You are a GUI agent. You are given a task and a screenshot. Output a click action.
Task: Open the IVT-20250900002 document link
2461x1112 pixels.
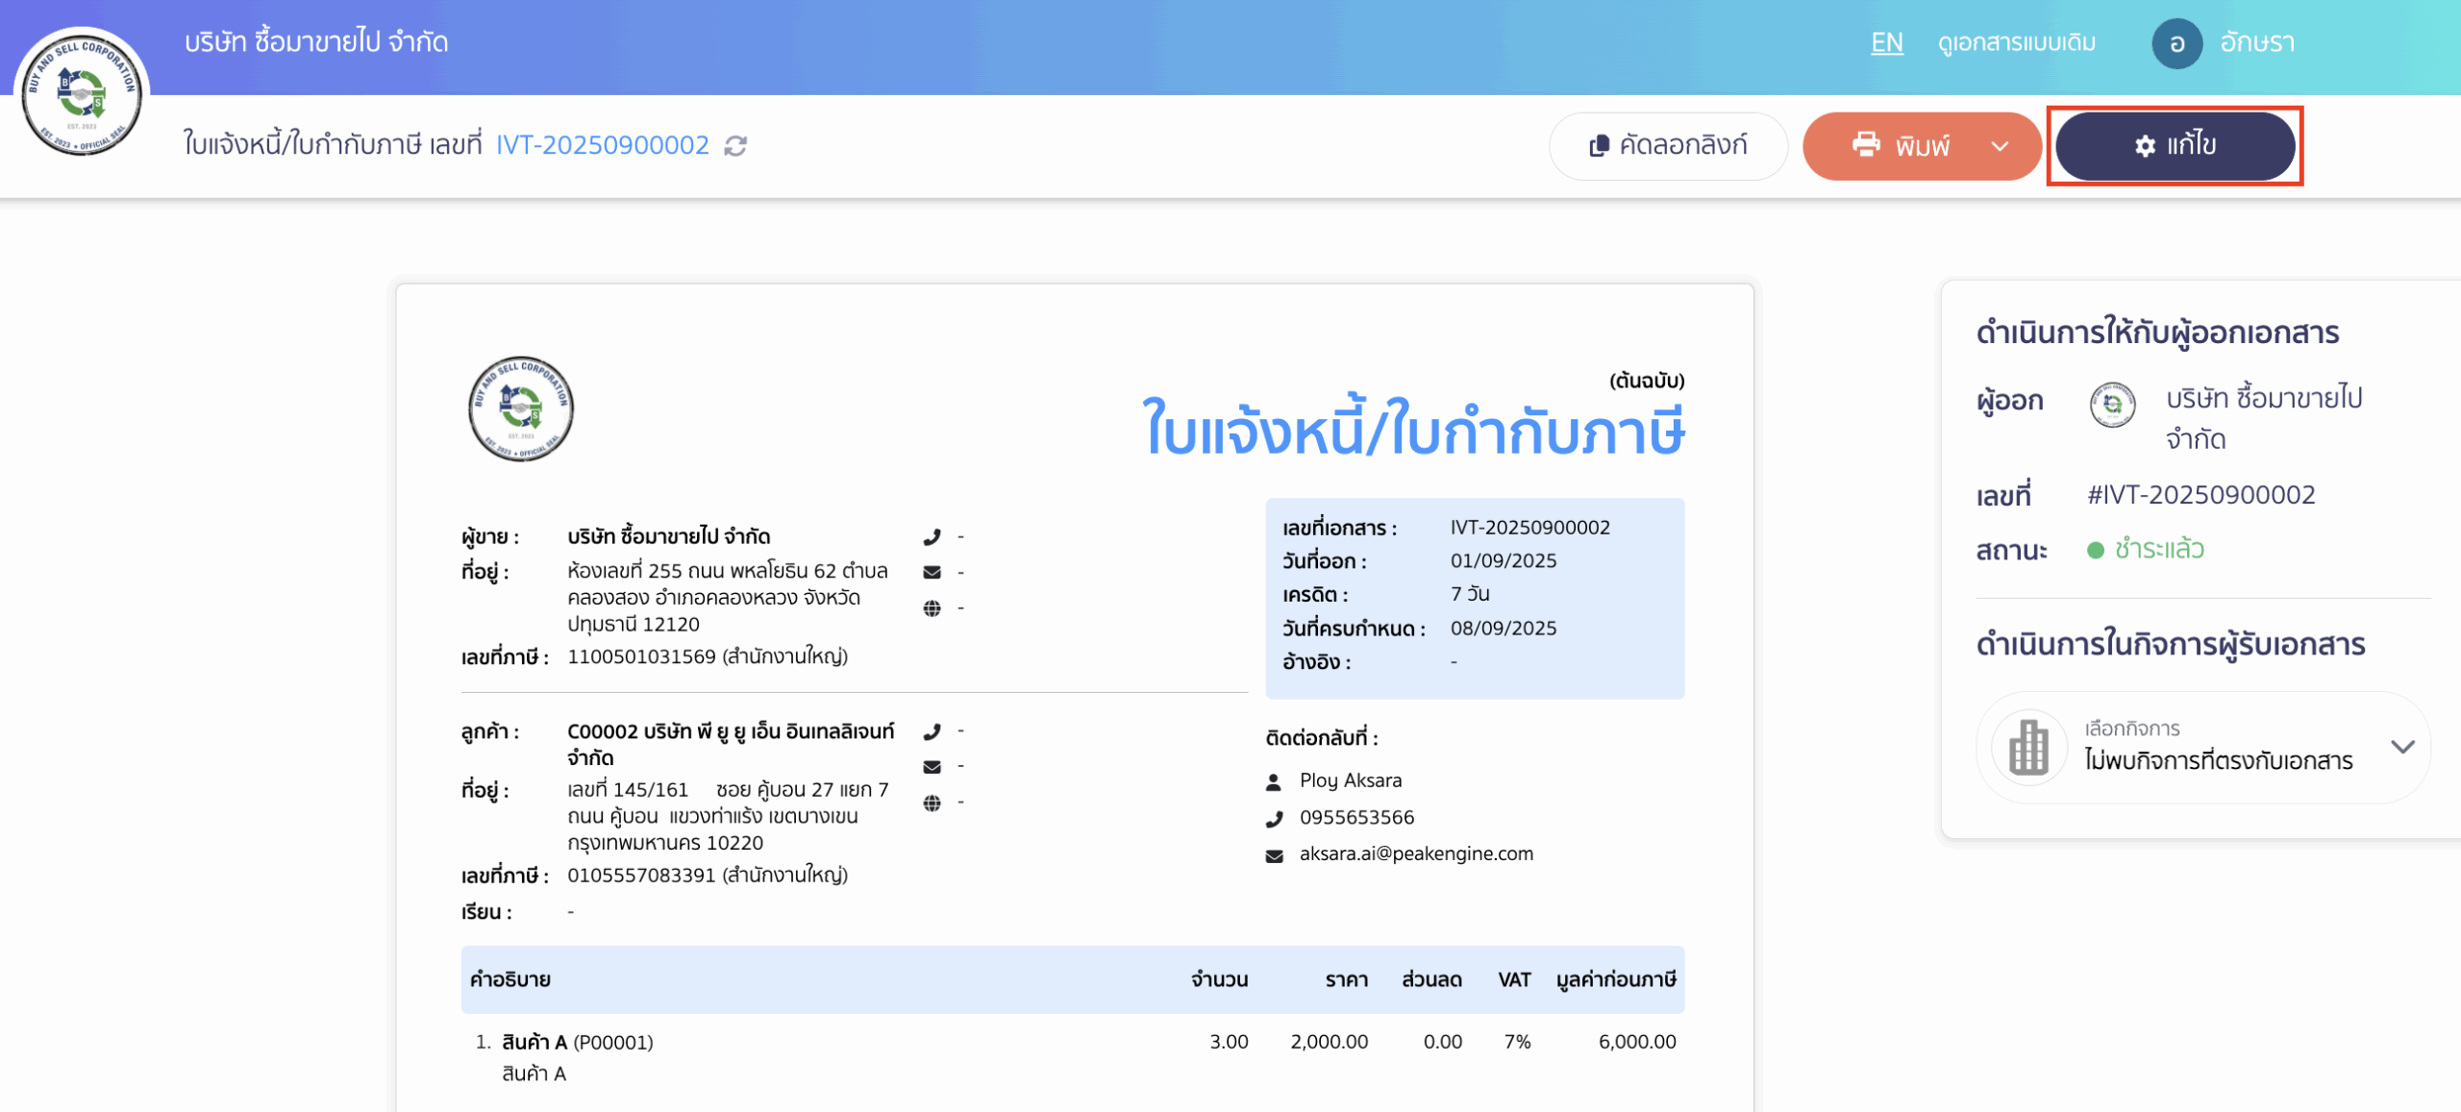[602, 144]
